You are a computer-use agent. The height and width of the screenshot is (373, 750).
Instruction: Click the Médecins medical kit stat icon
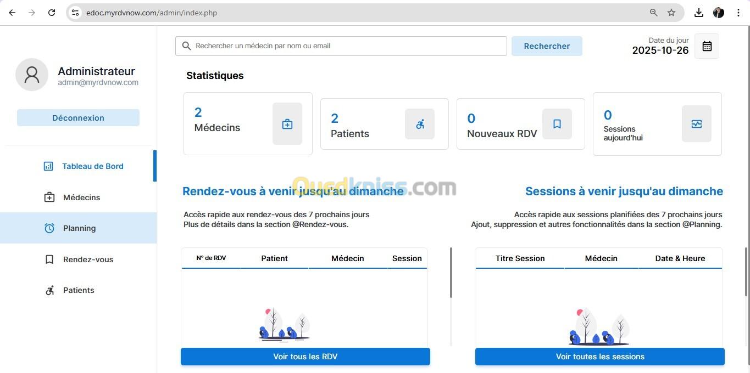(287, 124)
